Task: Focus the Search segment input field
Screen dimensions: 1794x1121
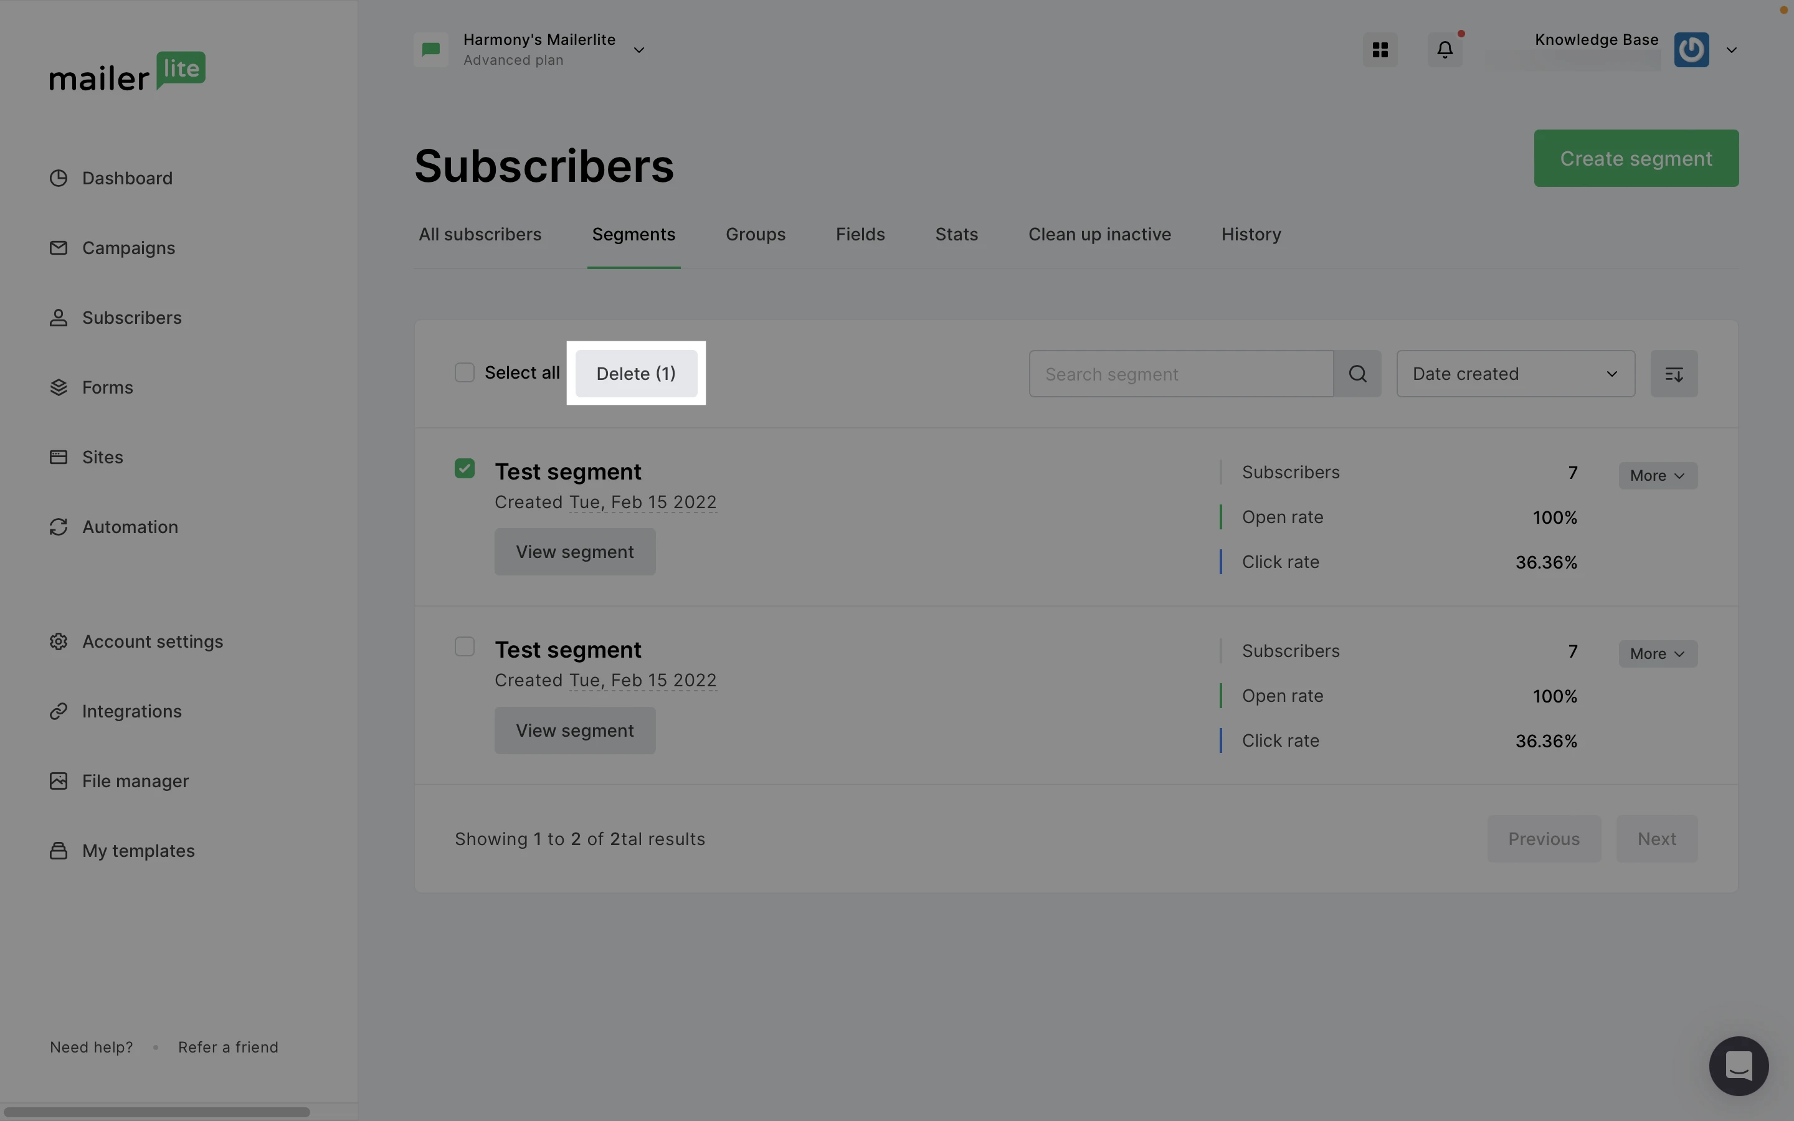Action: pos(1180,374)
